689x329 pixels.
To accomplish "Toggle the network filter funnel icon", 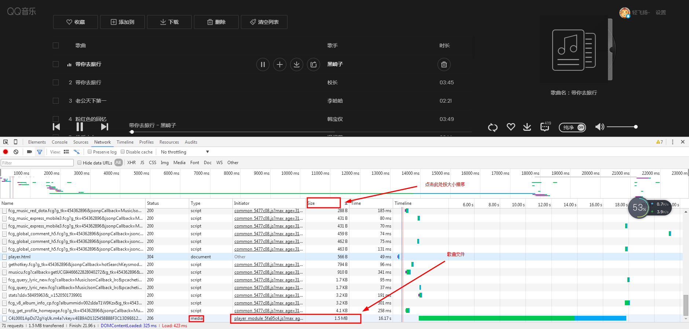I will [40, 152].
